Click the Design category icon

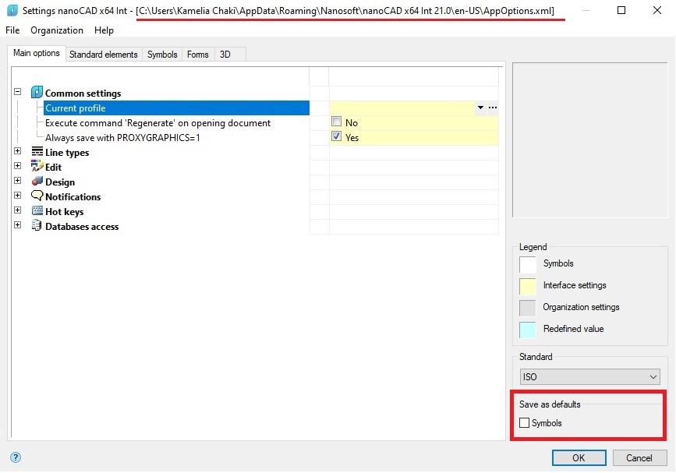(37, 182)
